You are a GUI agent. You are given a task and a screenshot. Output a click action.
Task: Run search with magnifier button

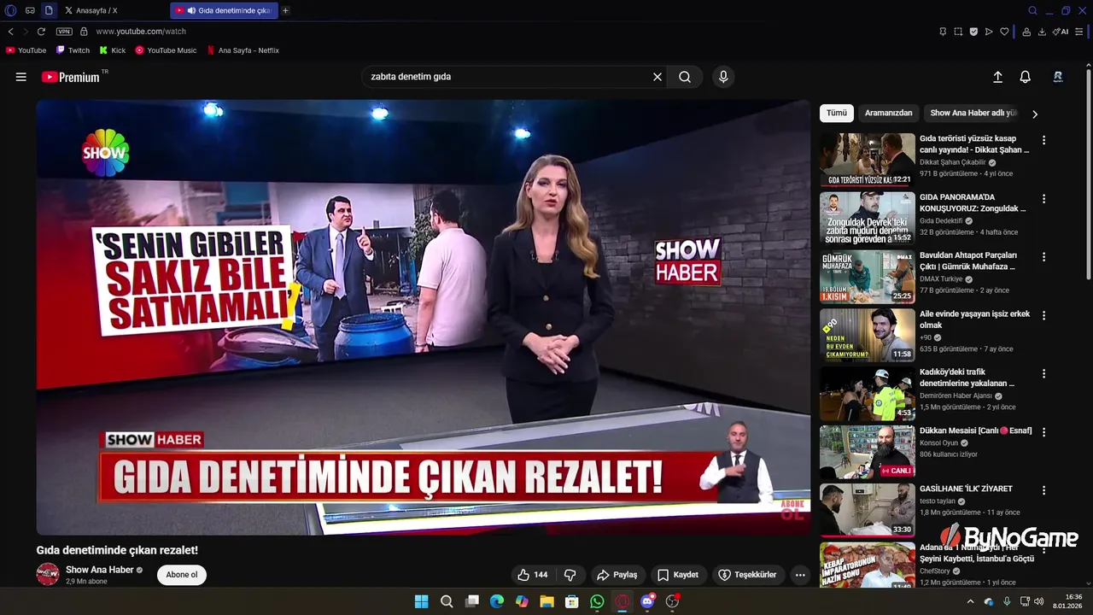click(685, 77)
